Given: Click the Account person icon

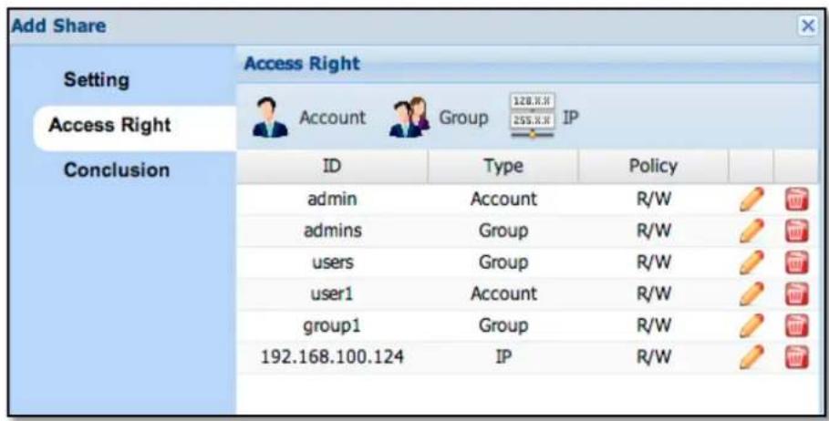Looking at the screenshot, I should [270, 118].
